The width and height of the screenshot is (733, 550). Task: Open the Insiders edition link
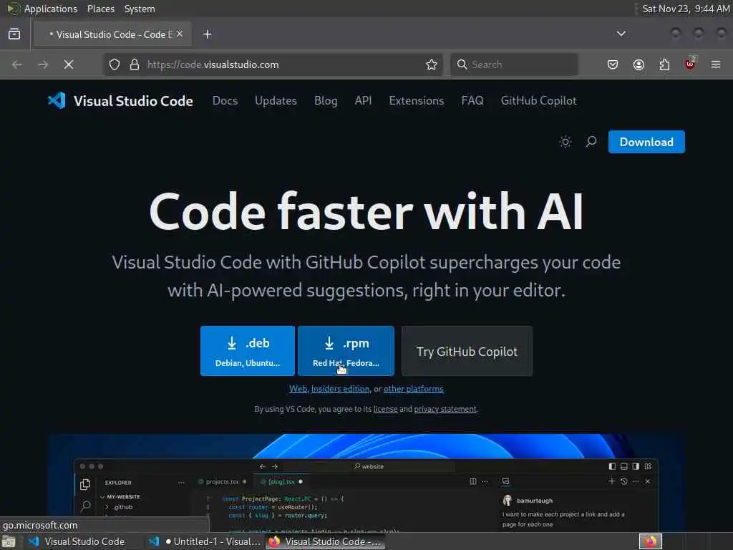(x=340, y=389)
